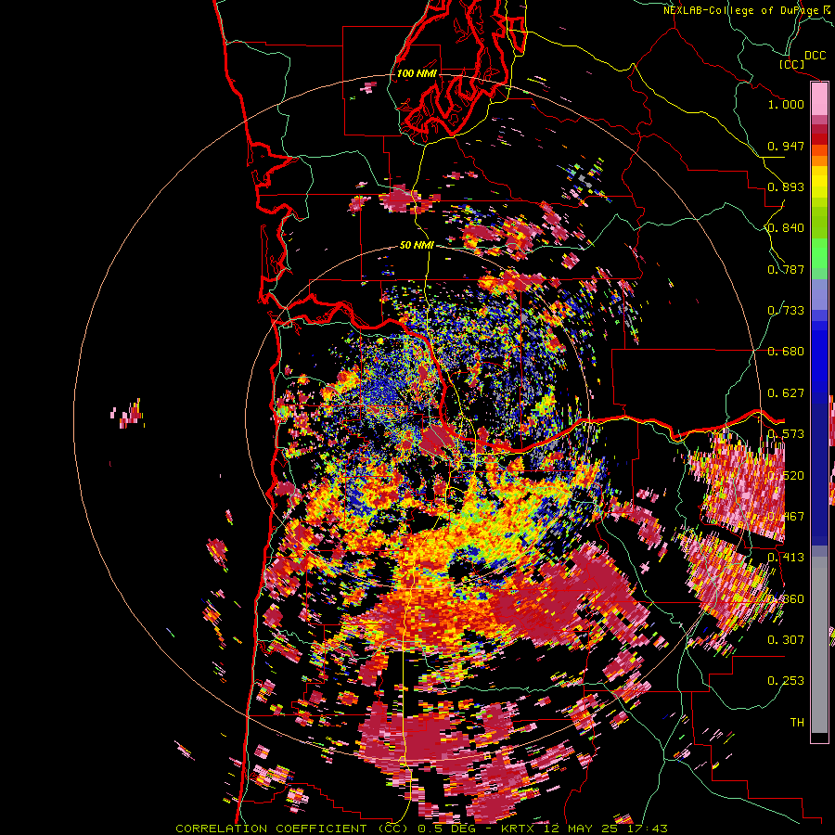Click the 50 NMI range ring label

click(417, 245)
